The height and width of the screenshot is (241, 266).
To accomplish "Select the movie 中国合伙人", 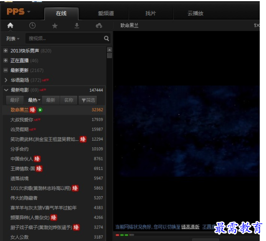I will tap(22, 159).
